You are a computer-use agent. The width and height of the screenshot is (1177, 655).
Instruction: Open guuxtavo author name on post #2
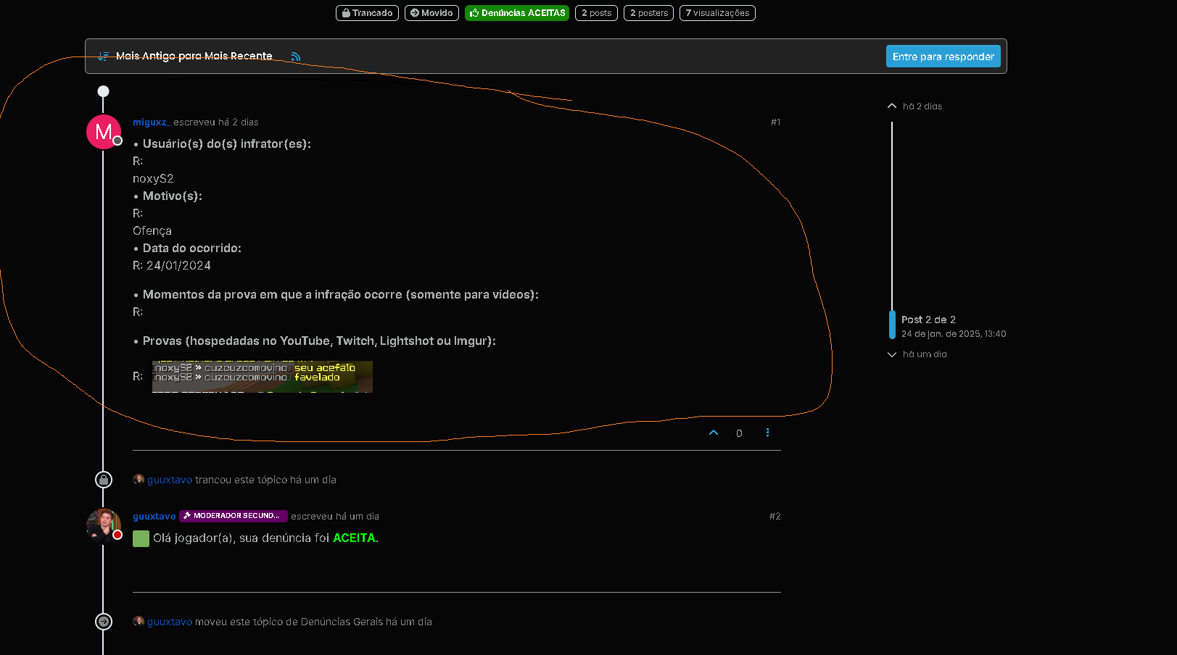click(x=154, y=517)
